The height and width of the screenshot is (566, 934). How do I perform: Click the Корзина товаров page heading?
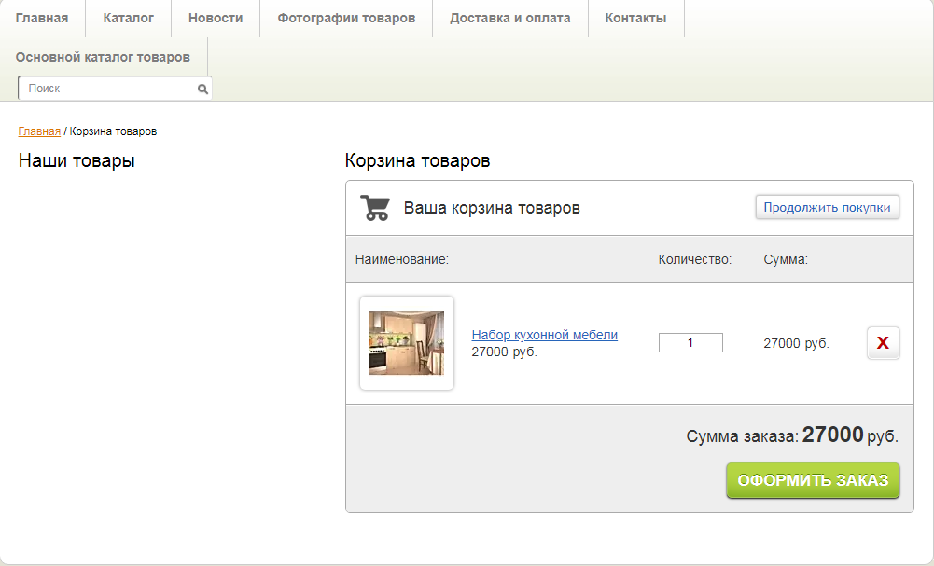tap(418, 160)
